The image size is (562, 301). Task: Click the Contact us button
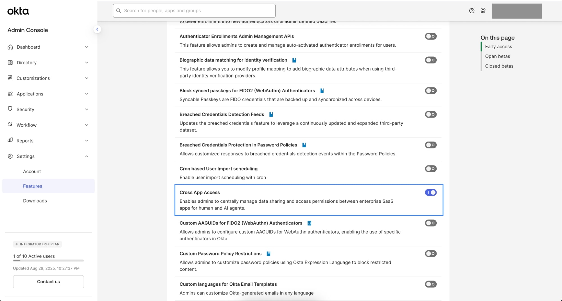coord(48,281)
